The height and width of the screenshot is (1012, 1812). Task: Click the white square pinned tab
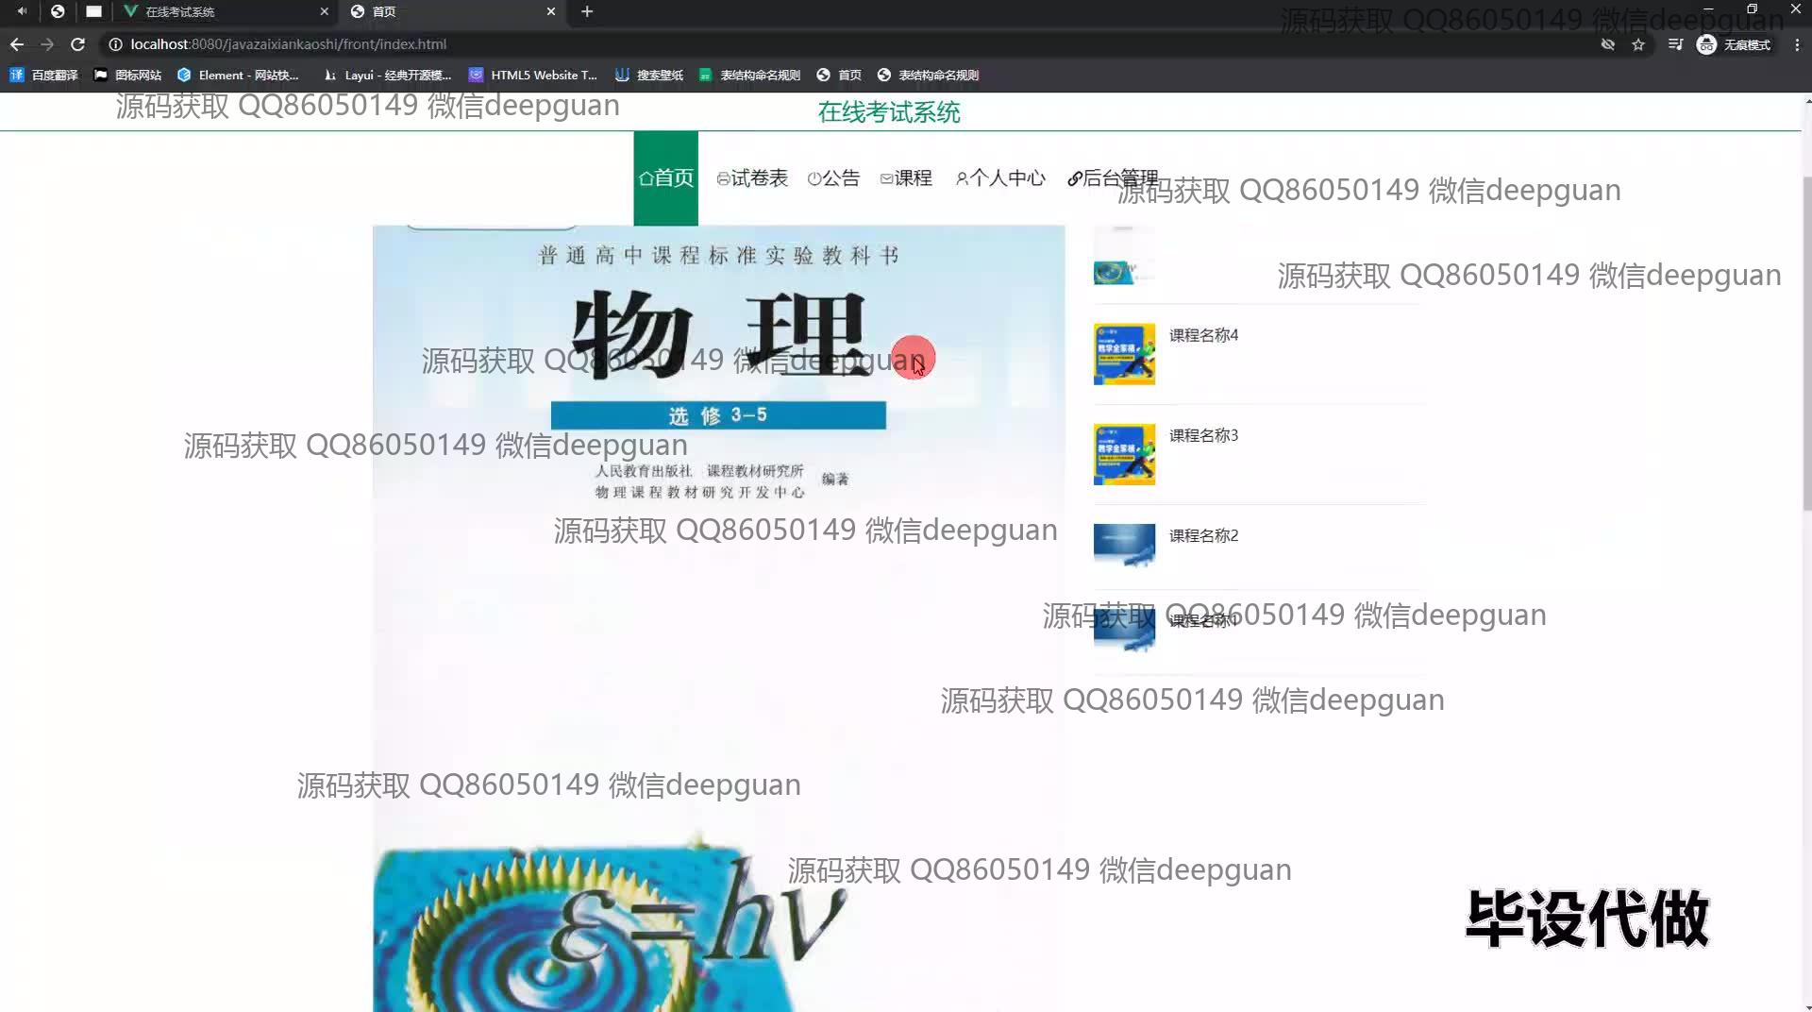(x=93, y=11)
